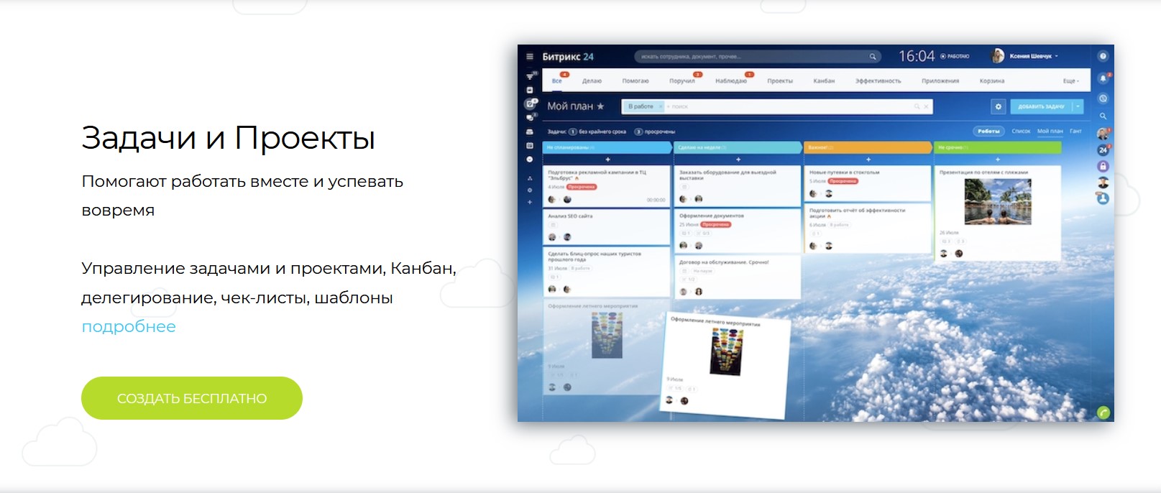Remove the В работе filter chip
Viewport: 1161px width, 493px height.
pyautogui.click(x=660, y=106)
